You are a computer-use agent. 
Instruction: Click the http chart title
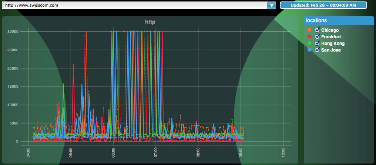pos(150,22)
